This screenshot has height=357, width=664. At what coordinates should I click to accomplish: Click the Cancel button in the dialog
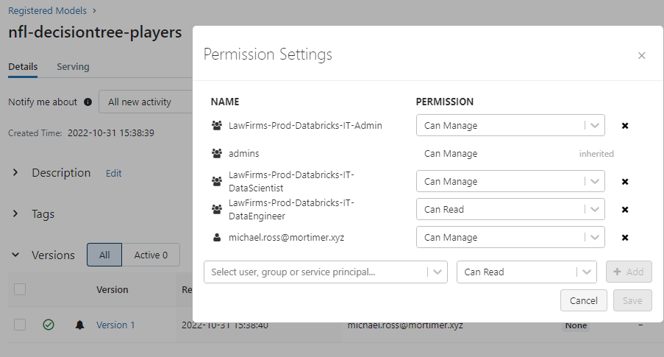point(584,300)
